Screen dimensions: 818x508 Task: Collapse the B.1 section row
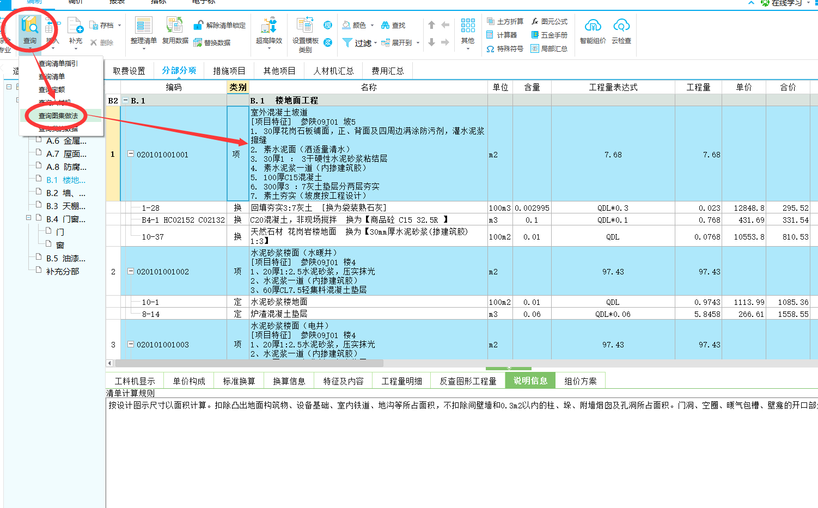[x=126, y=100]
